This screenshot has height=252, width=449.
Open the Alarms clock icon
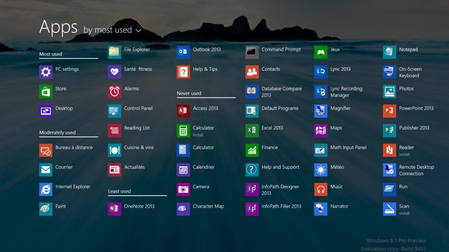[115, 92]
